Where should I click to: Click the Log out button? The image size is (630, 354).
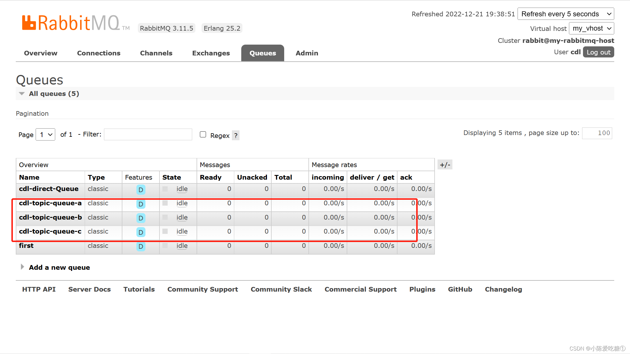pos(598,52)
